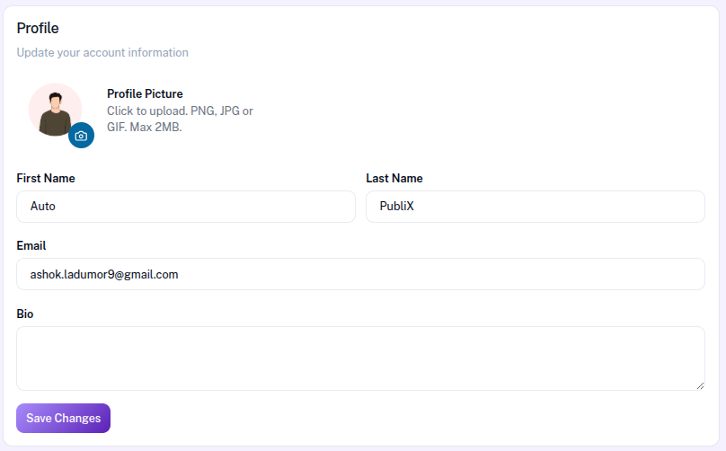Click into the Email input field
726x451 pixels.
coord(359,274)
